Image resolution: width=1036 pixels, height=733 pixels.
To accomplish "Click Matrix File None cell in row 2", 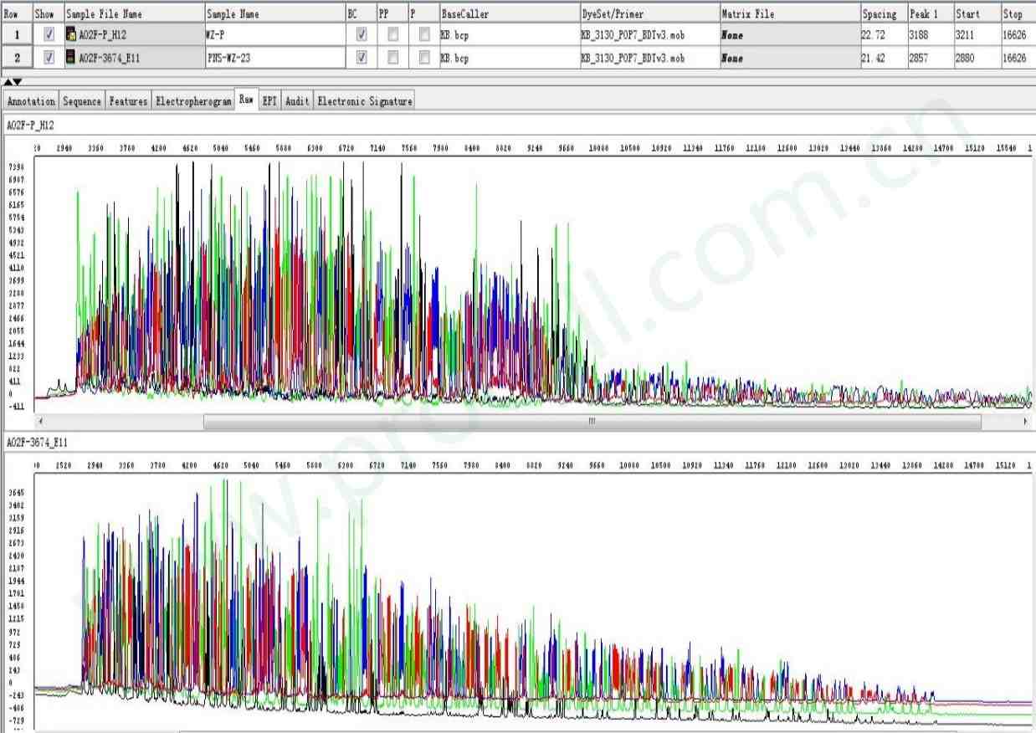I will (x=789, y=58).
